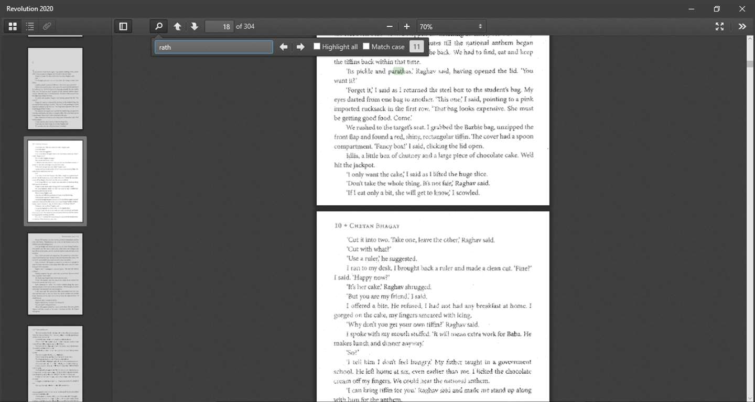
Task: Zoom in with plus button
Action: (407, 26)
